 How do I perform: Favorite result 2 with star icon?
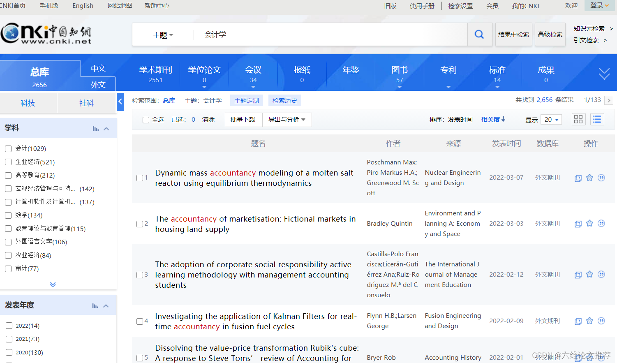tap(589, 223)
